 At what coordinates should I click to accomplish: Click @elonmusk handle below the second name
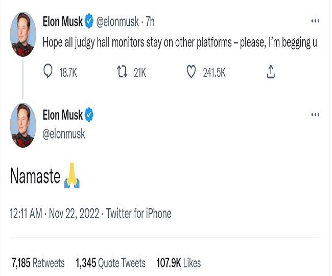(x=64, y=134)
